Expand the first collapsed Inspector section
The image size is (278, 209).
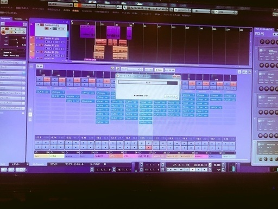(13, 63)
